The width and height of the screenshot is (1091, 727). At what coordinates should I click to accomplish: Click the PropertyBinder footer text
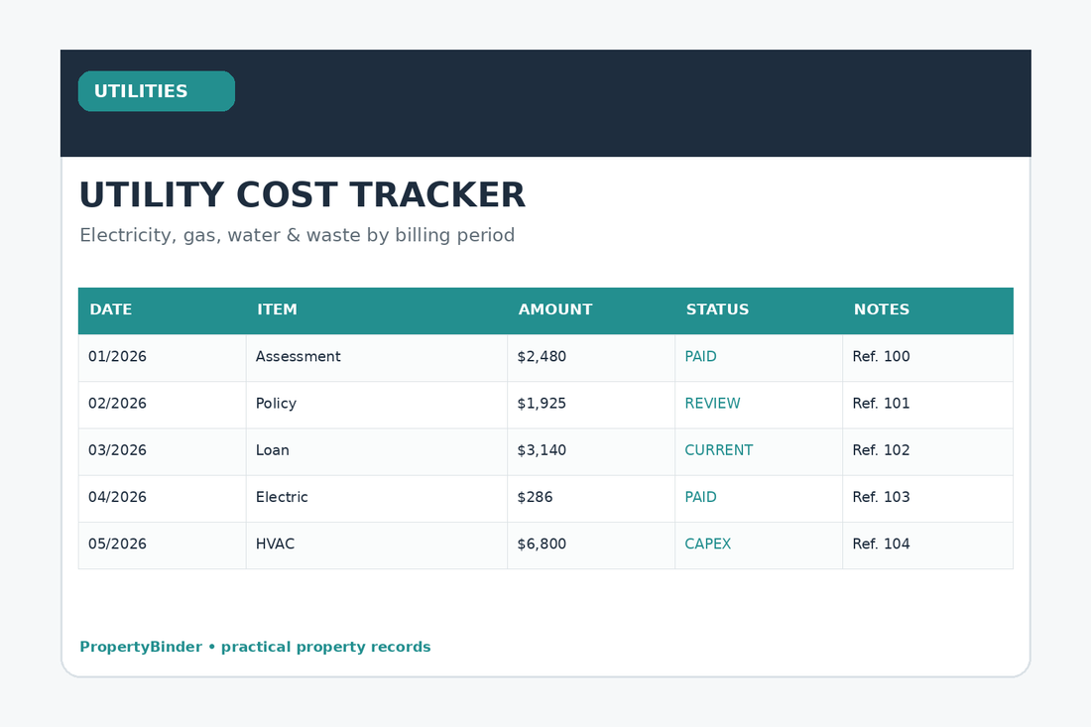pos(255,647)
